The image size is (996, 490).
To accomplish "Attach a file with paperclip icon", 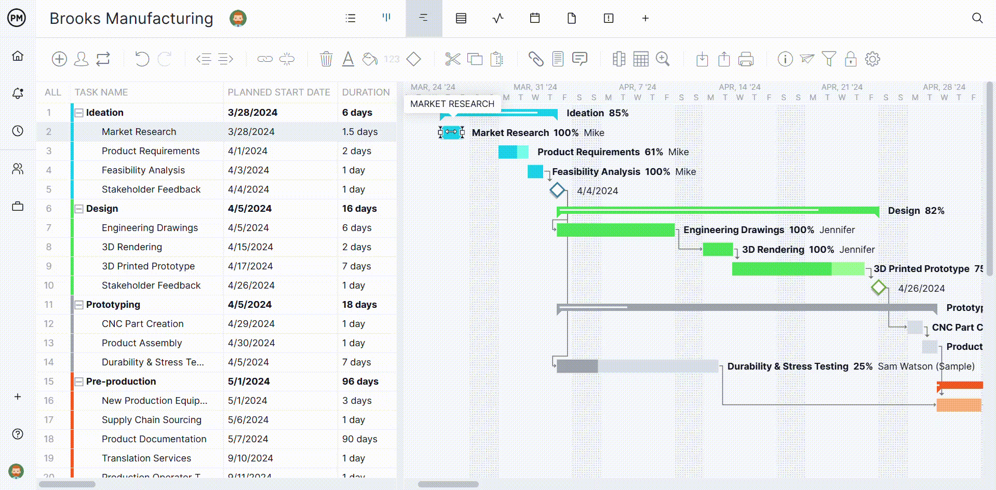I will [536, 59].
